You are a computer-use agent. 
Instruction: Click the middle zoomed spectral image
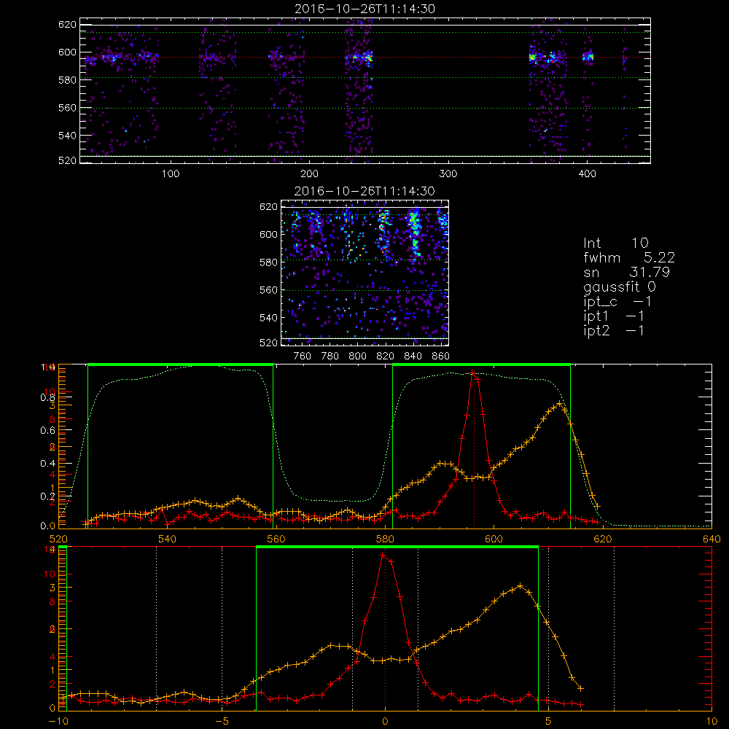364,273
